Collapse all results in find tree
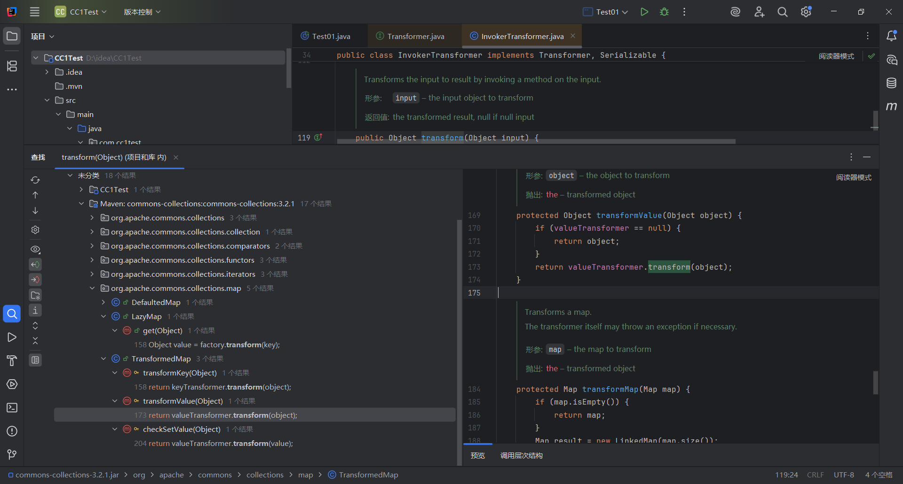The image size is (903, 484). point(35,341)
